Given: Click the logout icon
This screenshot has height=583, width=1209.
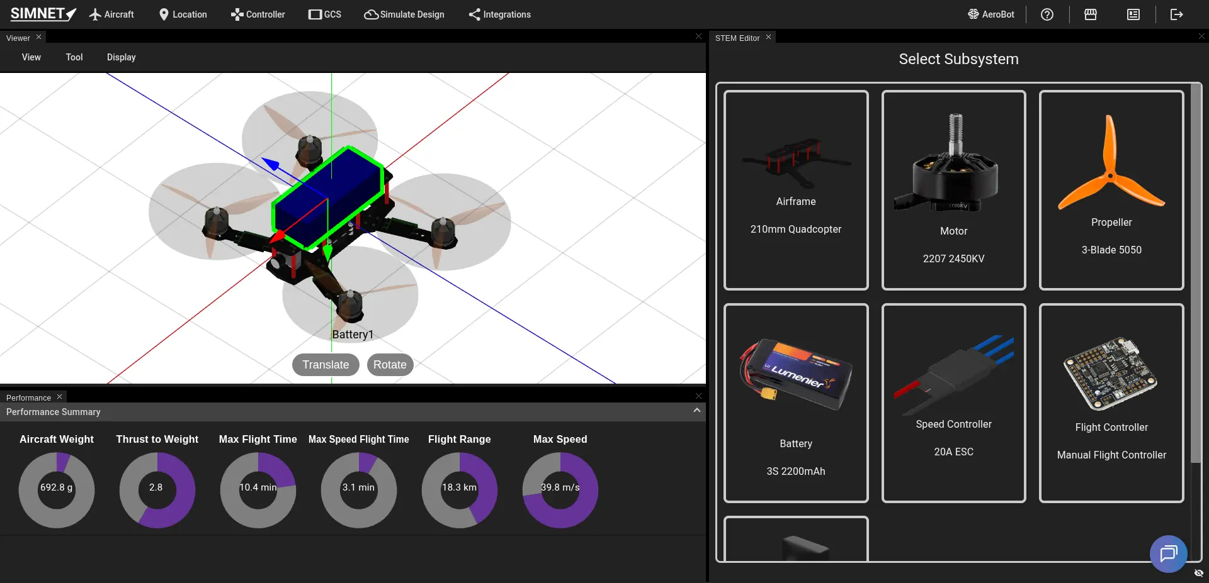Looking at the screenshot, I should click(1176, 14).
